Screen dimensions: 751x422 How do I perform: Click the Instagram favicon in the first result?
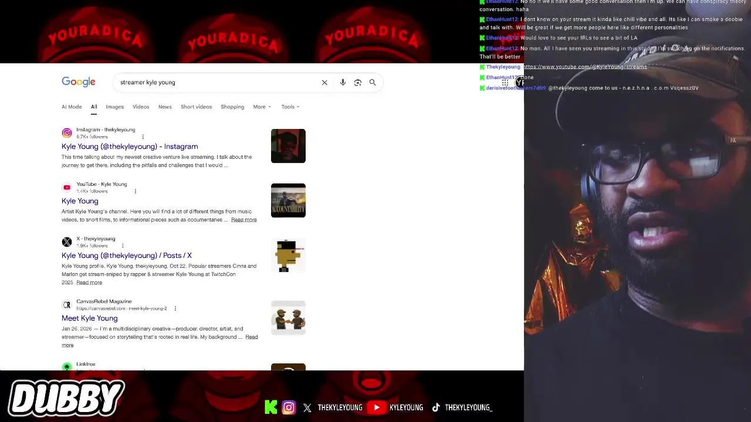pyautogui.click(x=67, y=133)
